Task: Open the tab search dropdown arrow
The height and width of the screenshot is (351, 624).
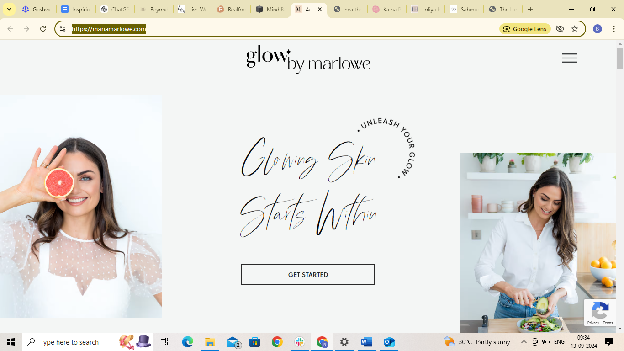Action: [9, 9]
